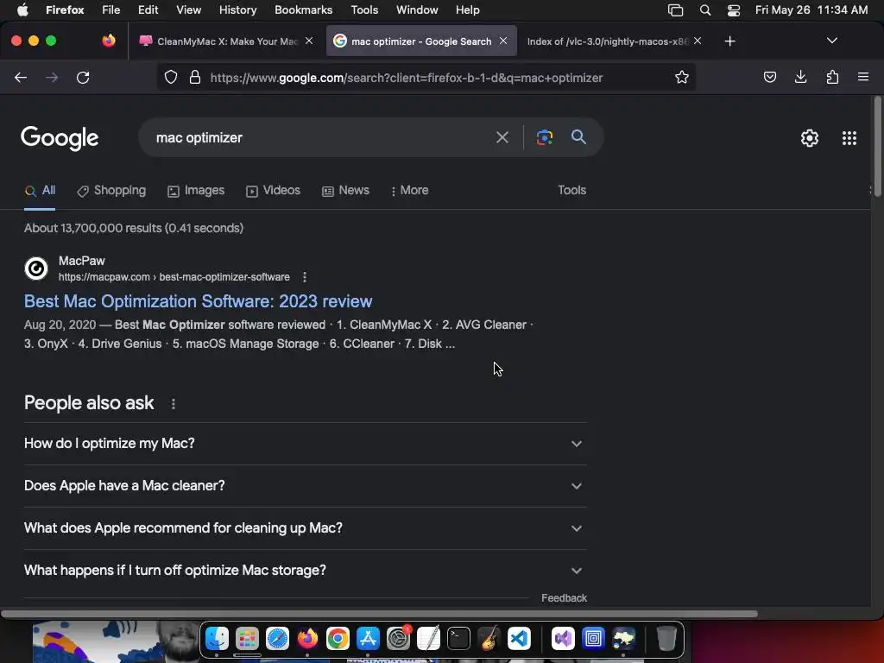
Task: Open the More search filters dropdown
Action: pos(409,191)
